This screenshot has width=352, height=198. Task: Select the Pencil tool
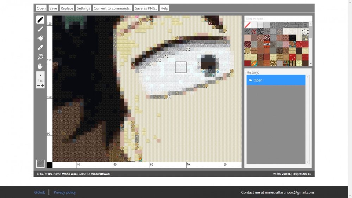tap(40, 20)
